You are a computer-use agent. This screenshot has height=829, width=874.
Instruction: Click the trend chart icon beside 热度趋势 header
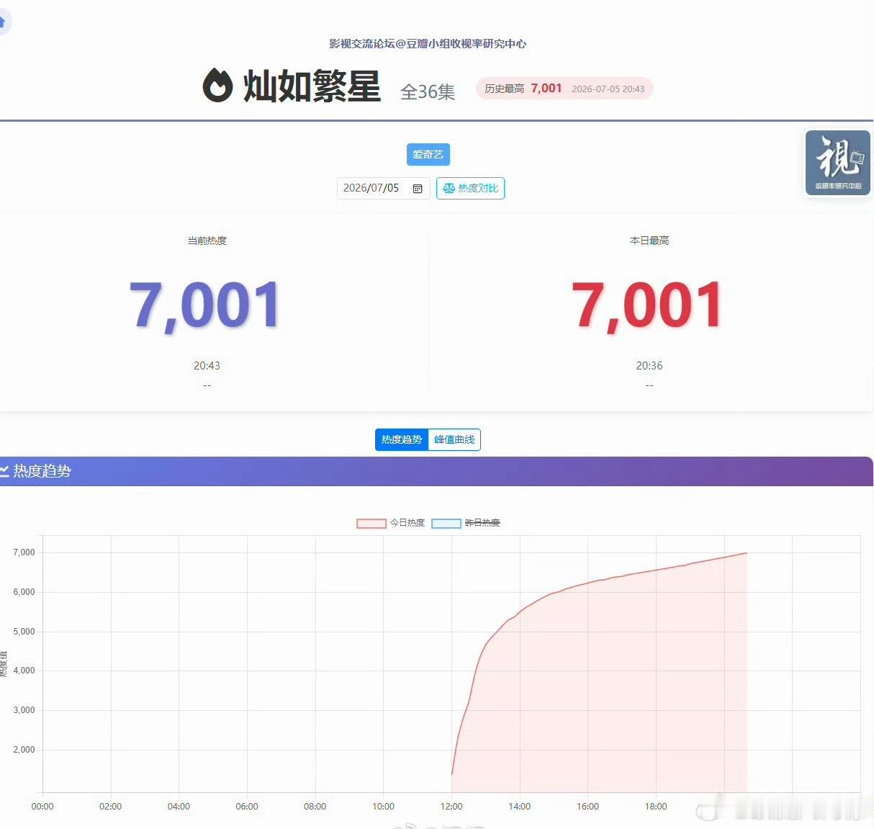[4, 471]
